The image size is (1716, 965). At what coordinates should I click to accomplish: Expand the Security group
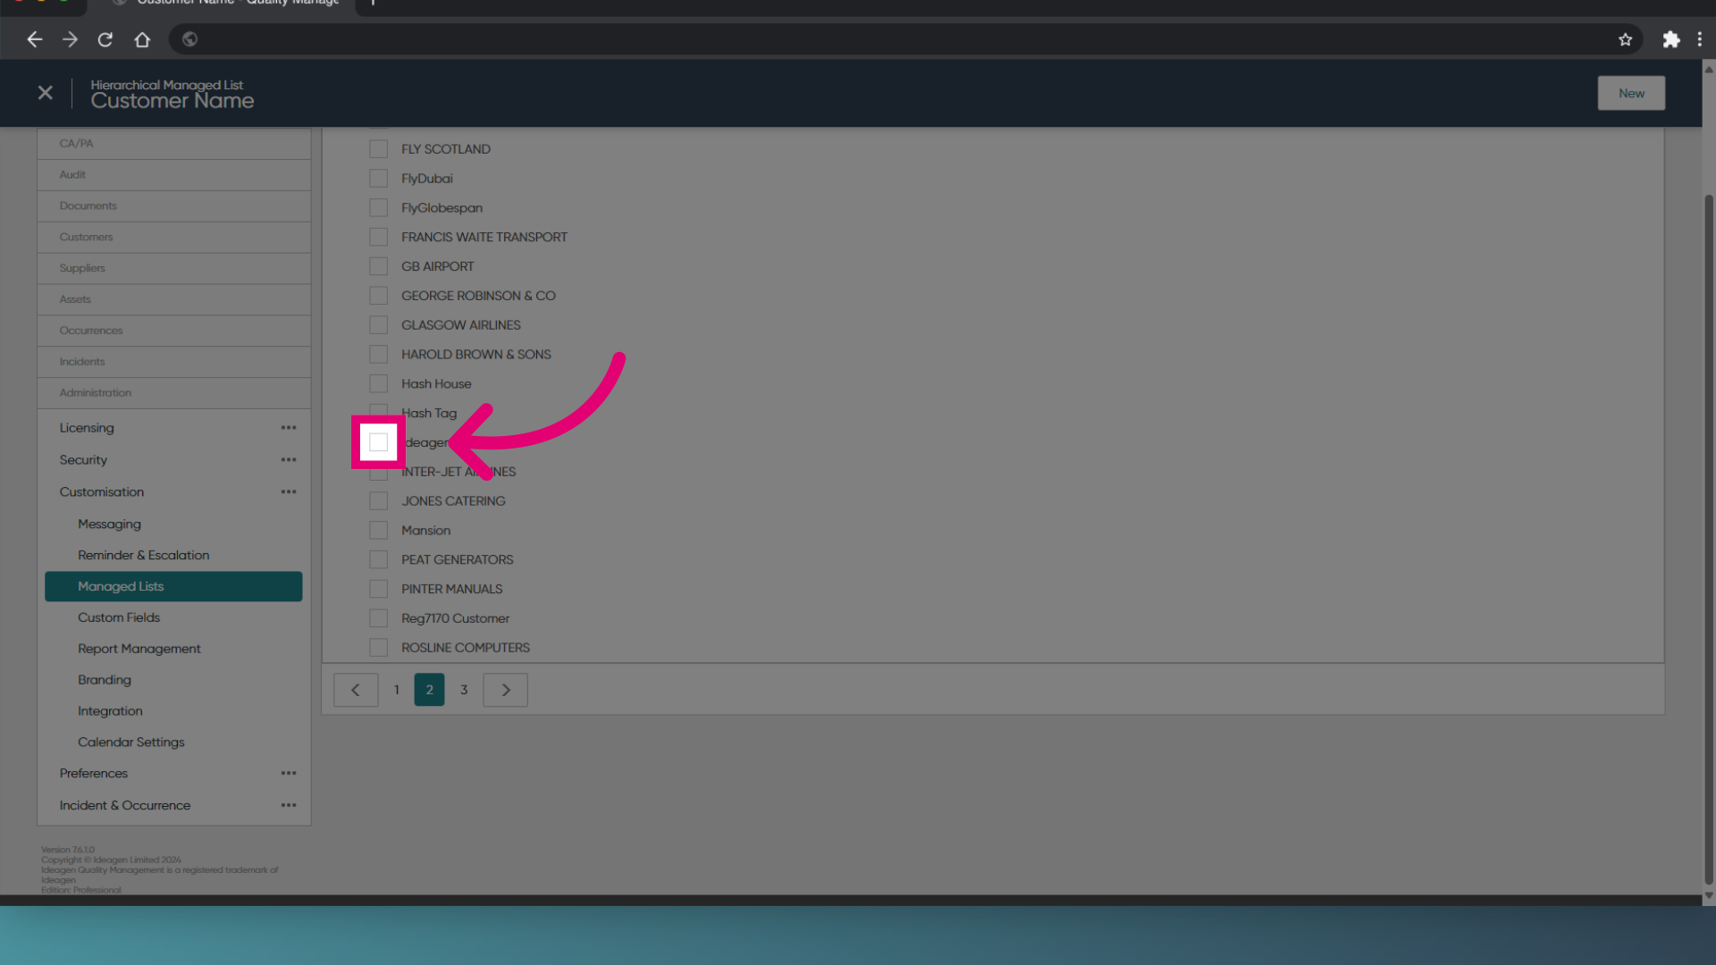(83, 460)
